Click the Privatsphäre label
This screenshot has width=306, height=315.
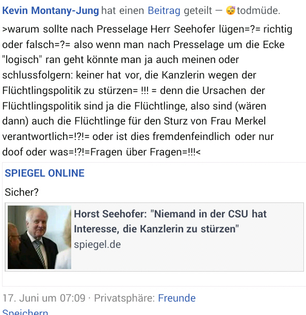coord(124,298)
